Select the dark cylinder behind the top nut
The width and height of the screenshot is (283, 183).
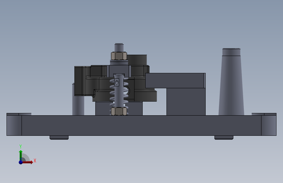(137, 60)
